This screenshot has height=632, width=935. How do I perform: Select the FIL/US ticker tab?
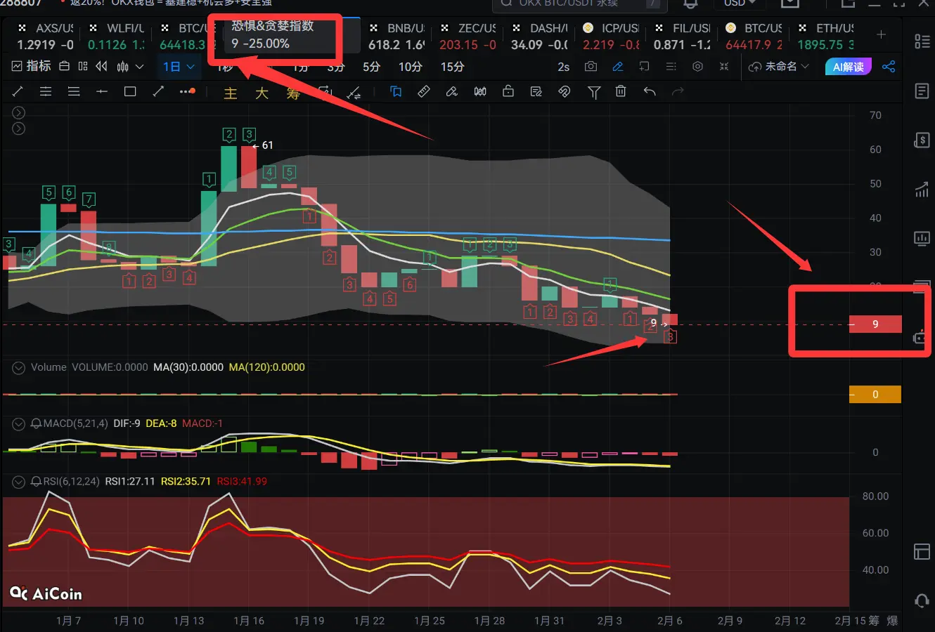682,37
